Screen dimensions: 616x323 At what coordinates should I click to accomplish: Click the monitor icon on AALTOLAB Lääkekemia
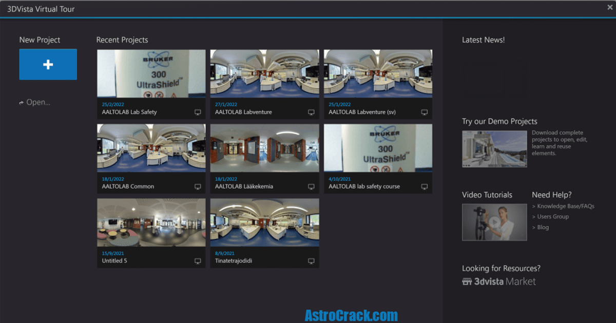pyautogui.click(x=311, y=187)
